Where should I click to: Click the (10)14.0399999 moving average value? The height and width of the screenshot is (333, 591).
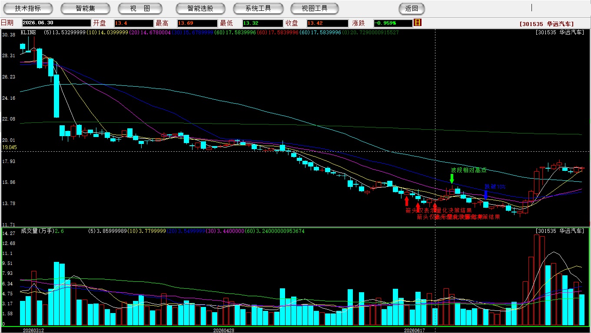pyautogui.click(x=108, y=33)
